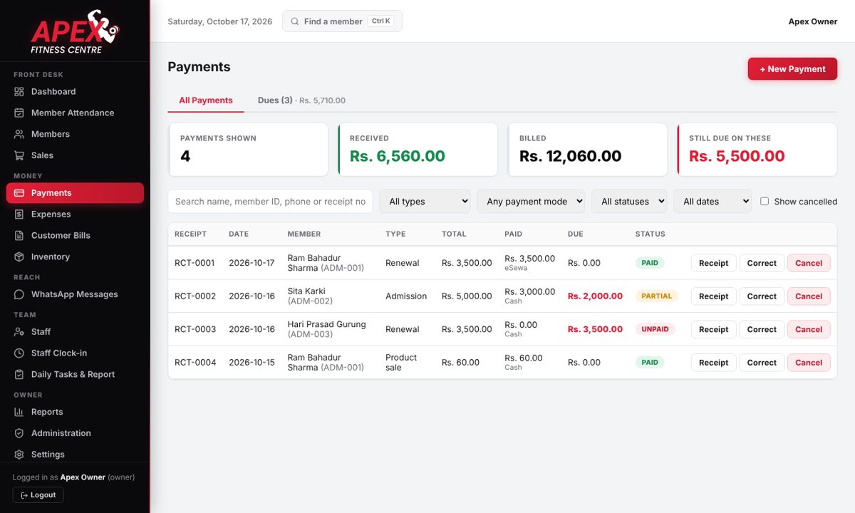Open Receipt for RCT-0003
The height and width of the screenshot is (513, 855).
tap(713, 329)
